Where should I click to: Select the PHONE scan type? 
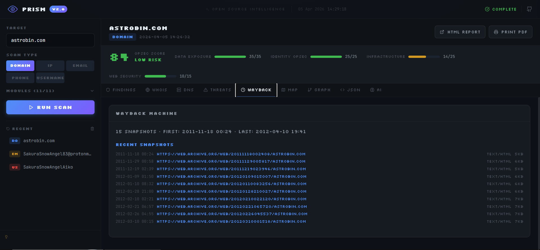click(20, 78)
